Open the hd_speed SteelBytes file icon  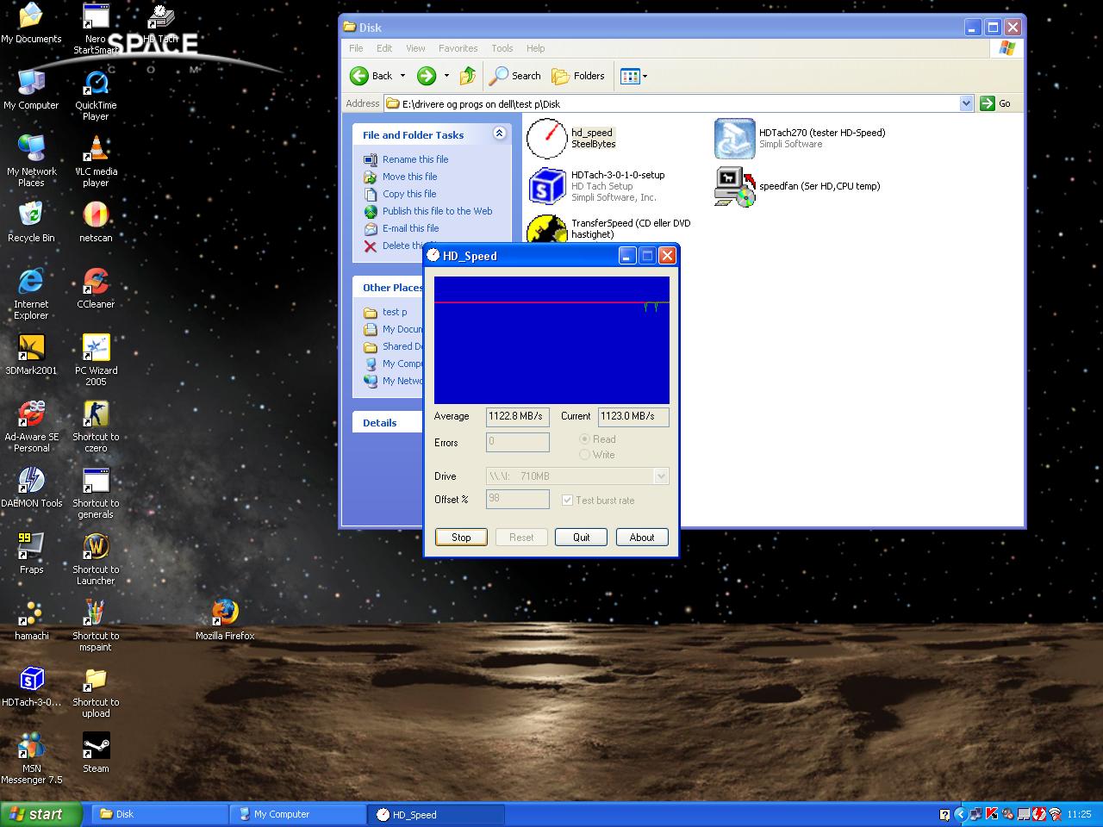(546, 138)
